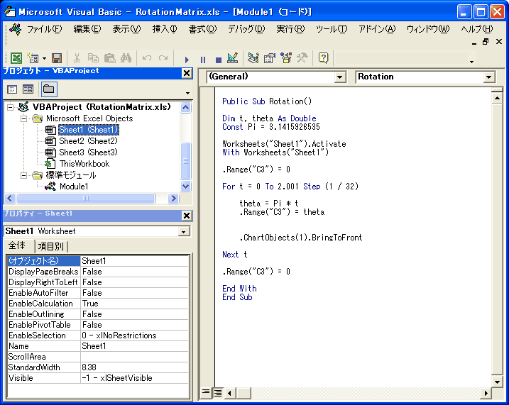This screenshot has height=405, width=509.
Task: Open the (General) object dropdown
Action: click(339, 77)
